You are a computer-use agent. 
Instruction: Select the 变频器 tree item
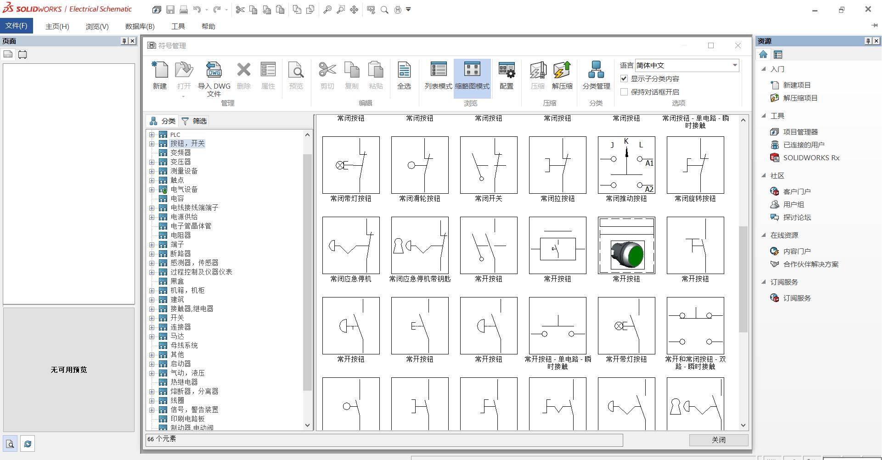click(180, 152)
